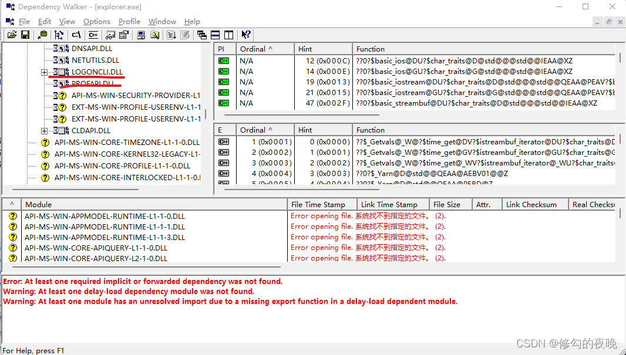This screenshot has width=626, height=355.
Task: Select CLDAPI.DLL in the module tree
Action: [x=91, y=131]
